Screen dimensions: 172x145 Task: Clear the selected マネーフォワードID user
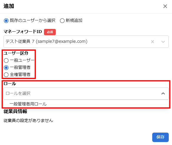pos(153,42)
